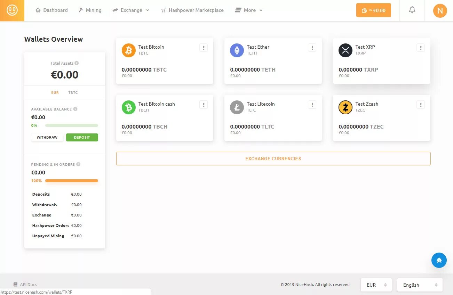Select the Test Litecoin coin icon
The height and width of the screenshot is (295, 453).
(x=237, y=107)
